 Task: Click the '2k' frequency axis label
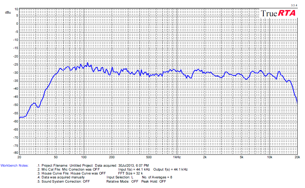[205, 157]
